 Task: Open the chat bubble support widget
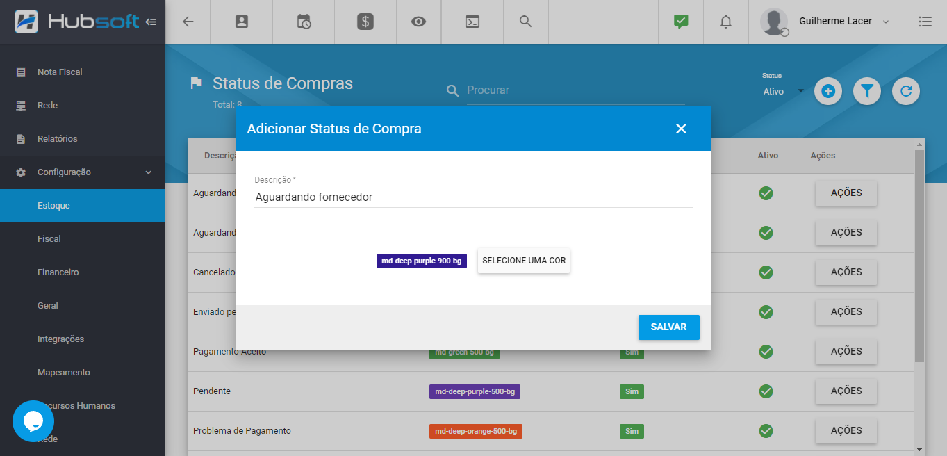pyautogui.click(x=33, y=421)
